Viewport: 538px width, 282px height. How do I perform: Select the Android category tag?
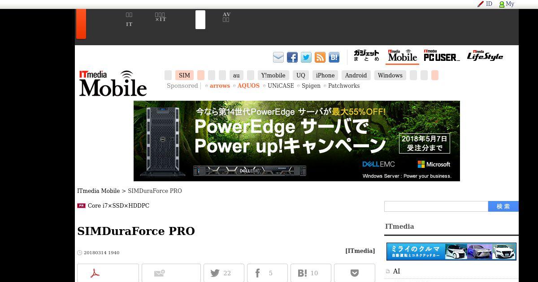coord(356,75)
